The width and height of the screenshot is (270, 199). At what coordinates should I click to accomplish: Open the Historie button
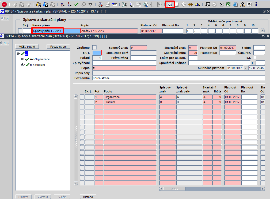click(88, 197)
